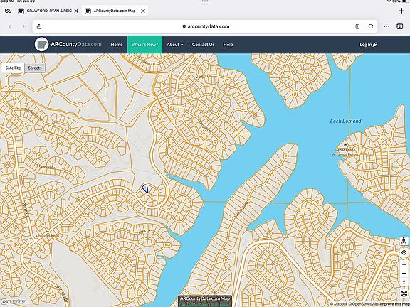
Task: Close the ARCountyData.com Map tab
Action: 143,11
